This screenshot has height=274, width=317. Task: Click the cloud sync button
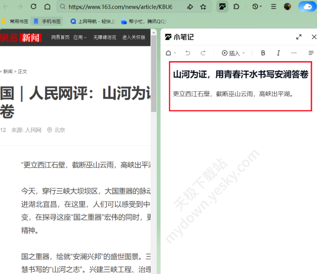pyautogui.click(x=306, y=7)
